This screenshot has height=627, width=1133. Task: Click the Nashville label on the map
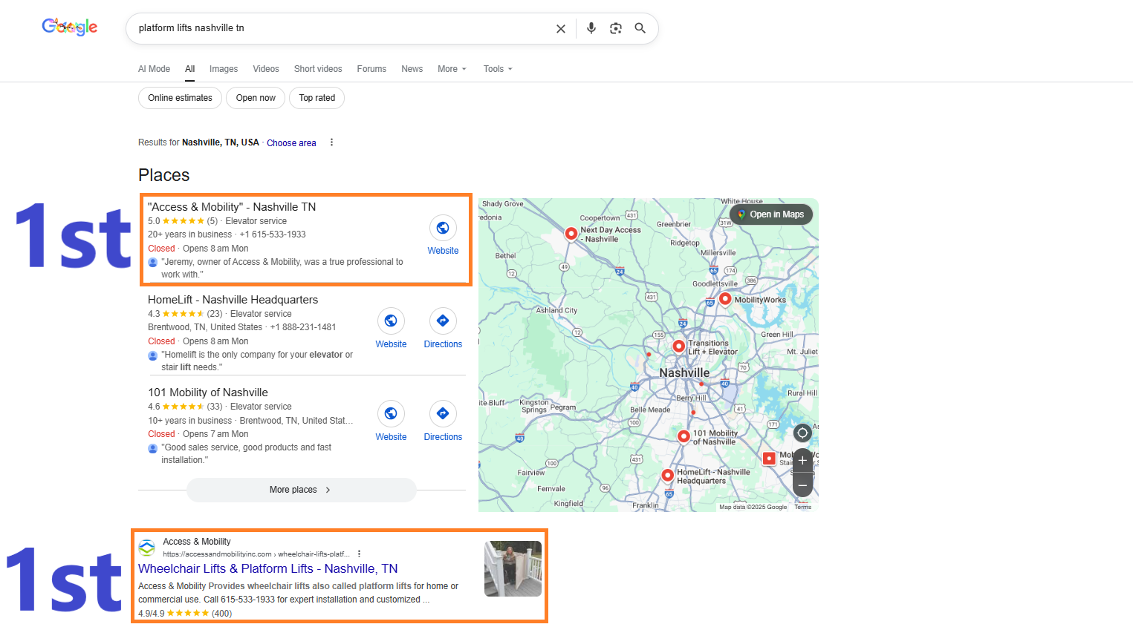coord(684,372)
